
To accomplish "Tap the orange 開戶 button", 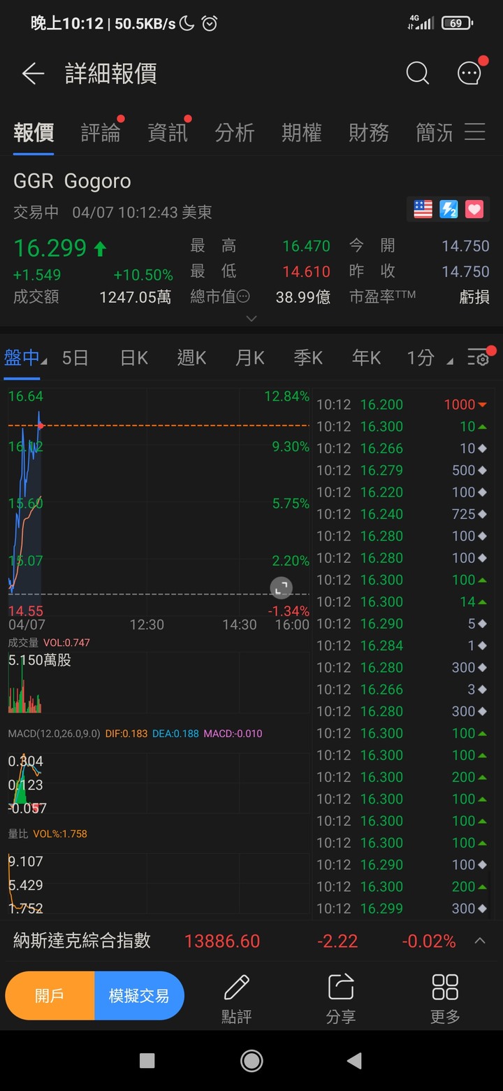I will click(50, 995).
